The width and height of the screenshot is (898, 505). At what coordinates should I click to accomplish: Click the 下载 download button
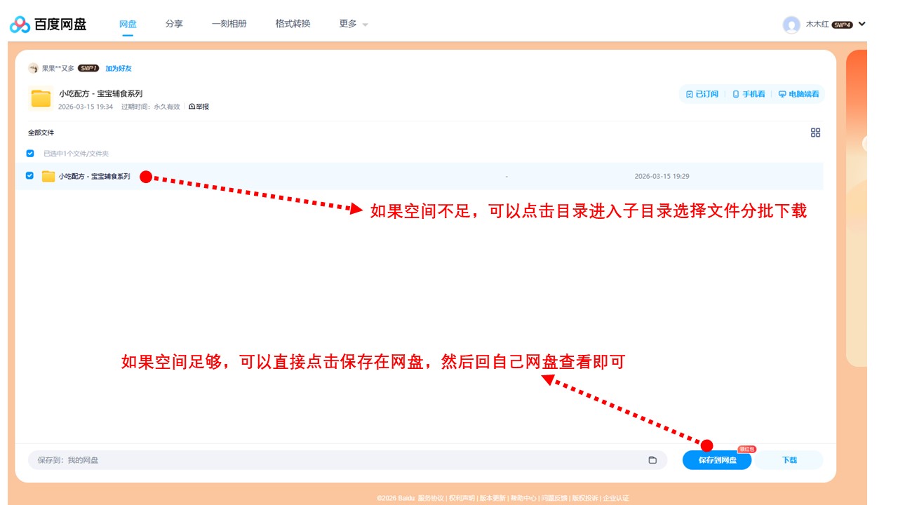pos(789,460)
